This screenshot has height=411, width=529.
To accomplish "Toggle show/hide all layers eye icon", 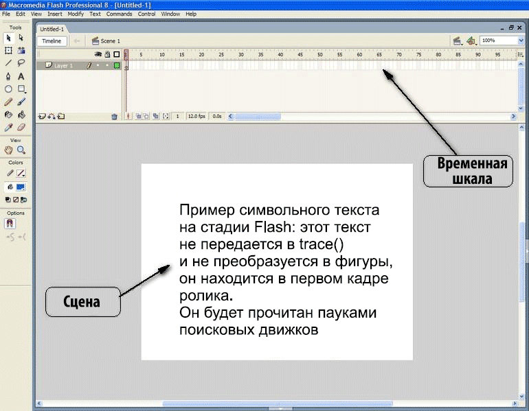I will (98, 54).
